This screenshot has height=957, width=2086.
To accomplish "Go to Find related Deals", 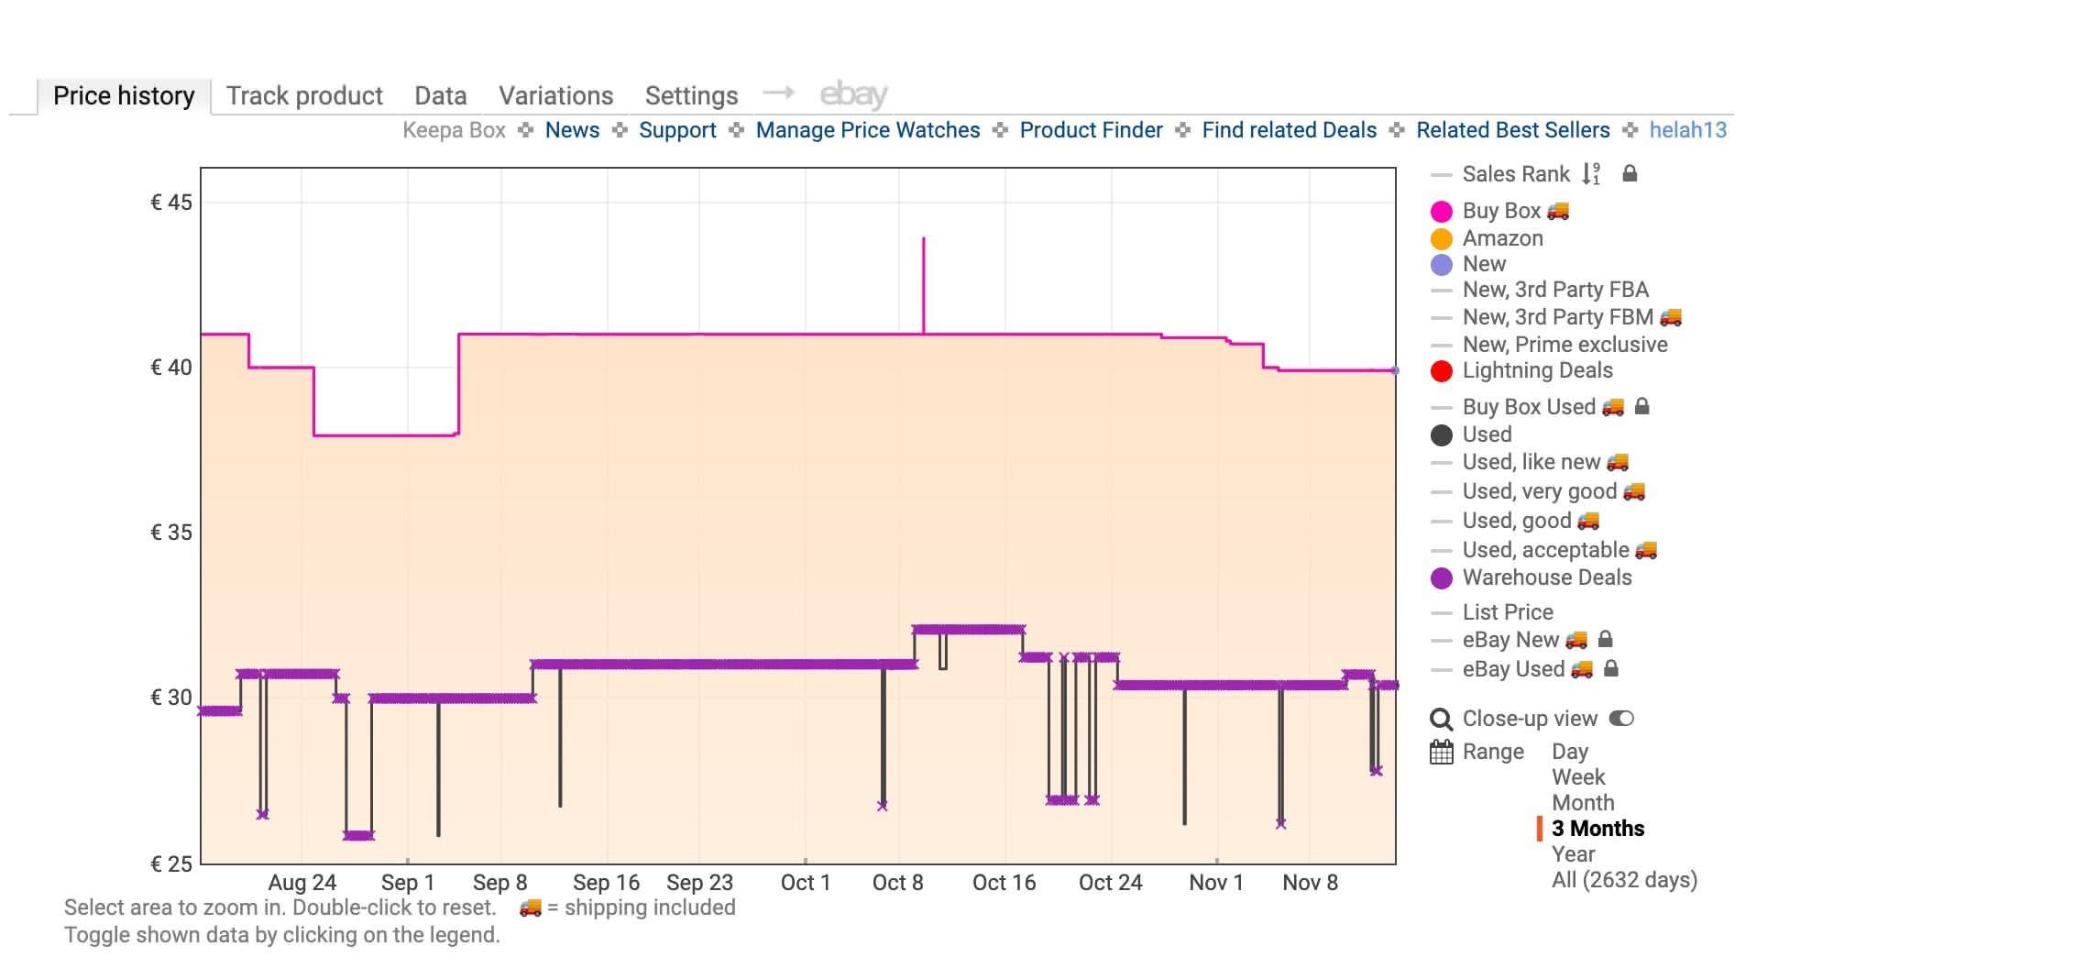I will point(1289,130).
